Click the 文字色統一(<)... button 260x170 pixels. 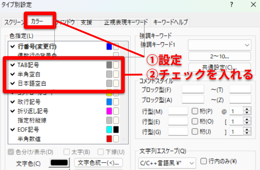point(99,163)
